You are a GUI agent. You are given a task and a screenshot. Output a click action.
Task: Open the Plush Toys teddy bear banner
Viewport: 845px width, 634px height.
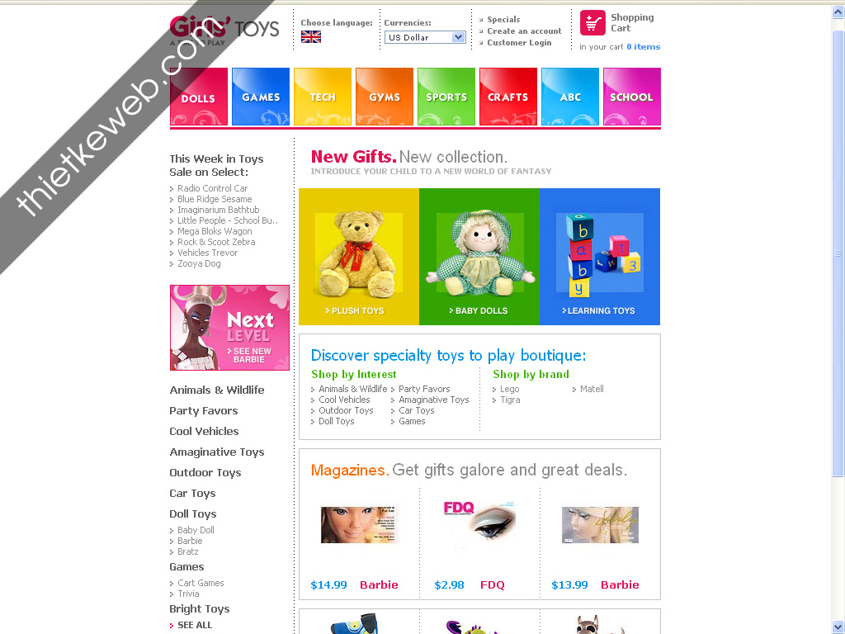coord(359,257)
